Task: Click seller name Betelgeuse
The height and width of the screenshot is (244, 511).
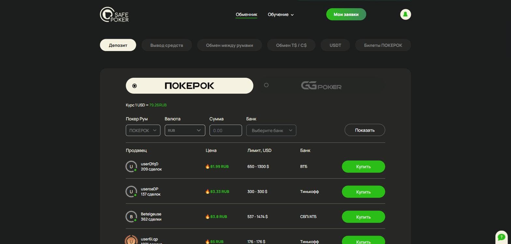Action: (151, 214)
